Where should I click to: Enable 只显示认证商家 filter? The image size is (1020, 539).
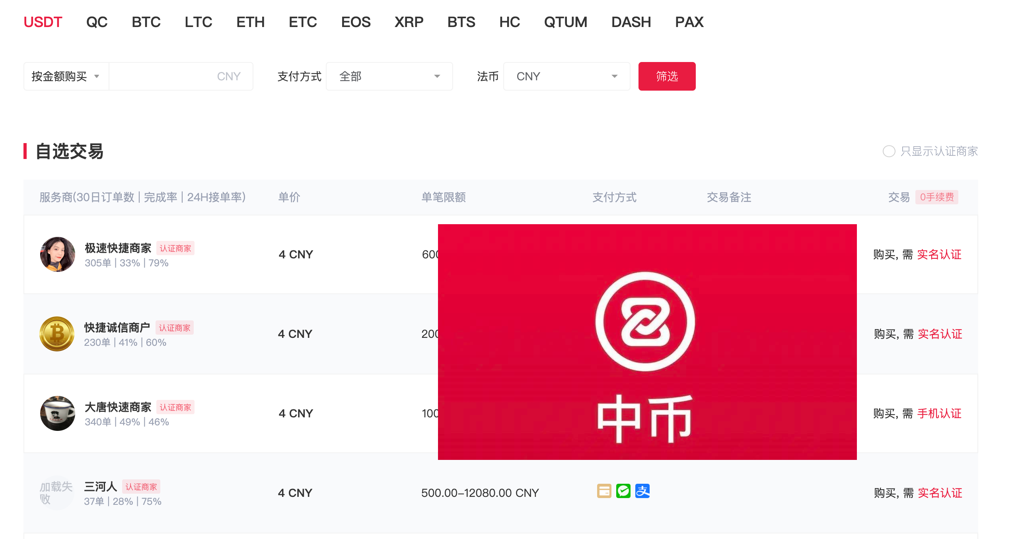pos(889,151)
